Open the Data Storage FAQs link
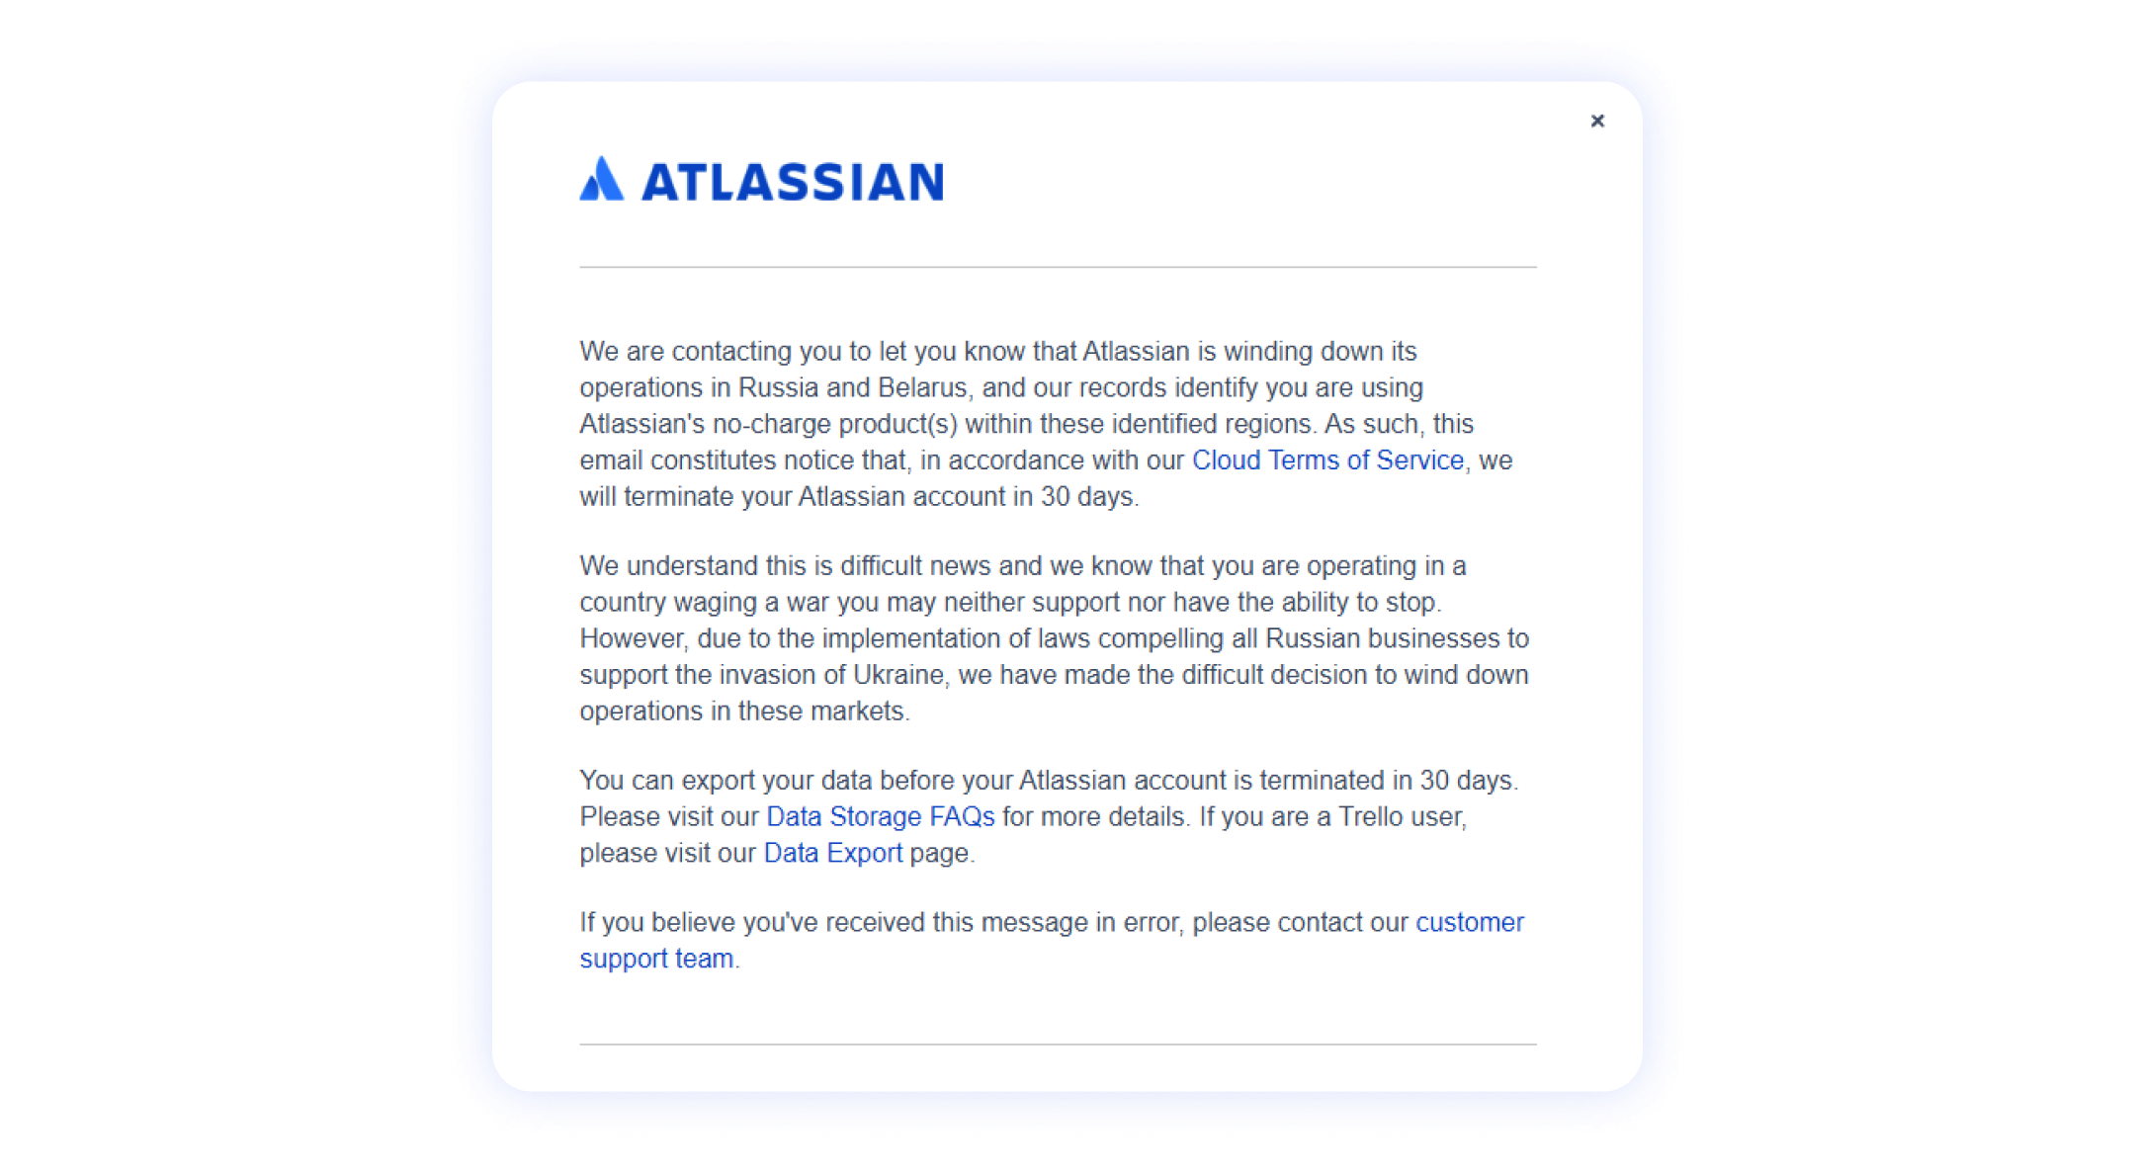Viewport: 2135px width, 1173px height. click(880, 817)
